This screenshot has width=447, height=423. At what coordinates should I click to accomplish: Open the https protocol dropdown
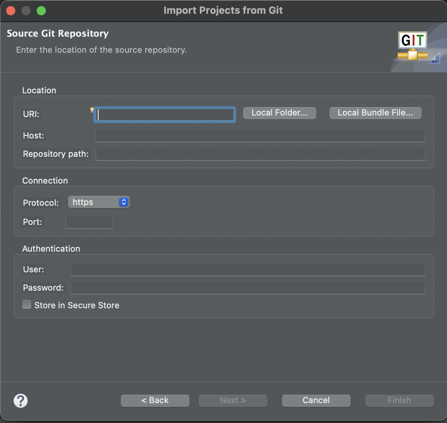click(x=99, y=202)
